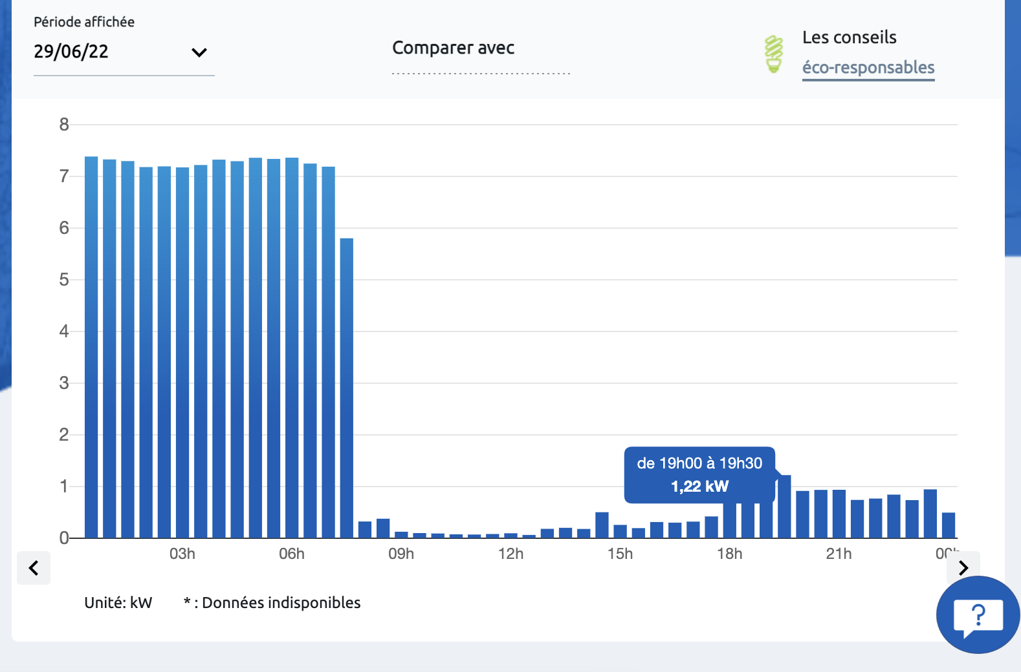1021x672 pixels.
Task: Open the 29/06/22 period selector
Action: point(124,52)
